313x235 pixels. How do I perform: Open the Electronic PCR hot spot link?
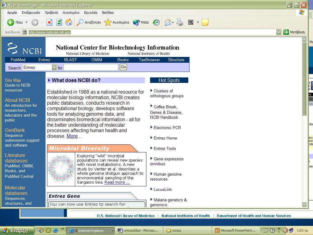pos(167,128)
